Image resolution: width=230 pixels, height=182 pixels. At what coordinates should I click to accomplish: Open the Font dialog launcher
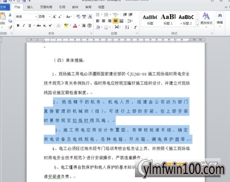(x=91, y=33)
